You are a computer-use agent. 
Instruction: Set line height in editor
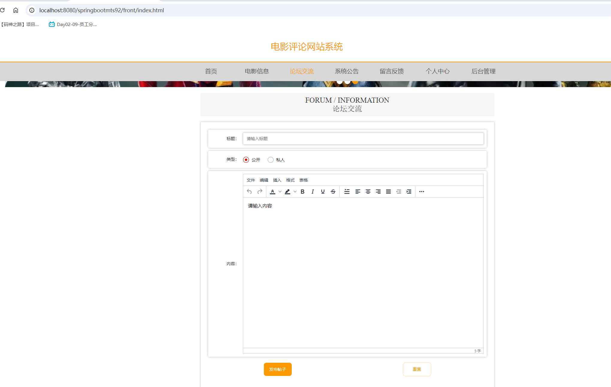point(347,192)
